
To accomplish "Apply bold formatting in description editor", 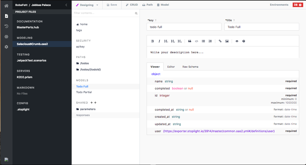I will click(153, 41).
